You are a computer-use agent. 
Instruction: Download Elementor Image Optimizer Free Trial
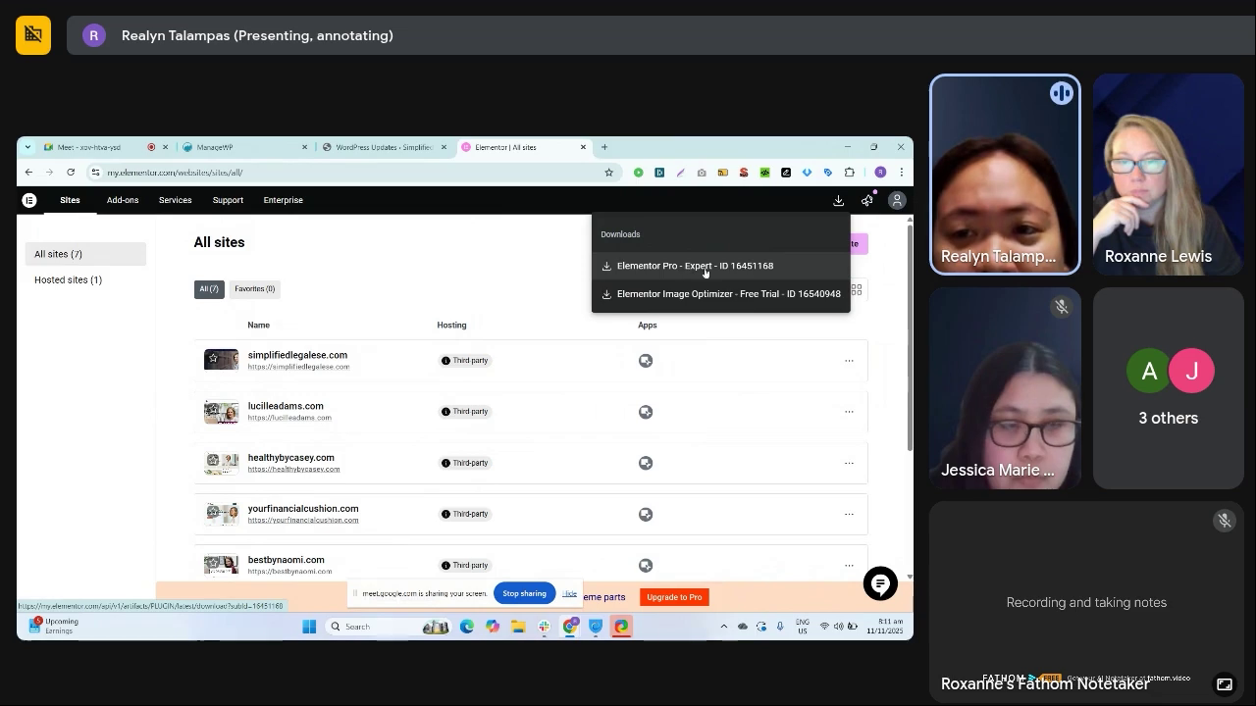(720, 294)
